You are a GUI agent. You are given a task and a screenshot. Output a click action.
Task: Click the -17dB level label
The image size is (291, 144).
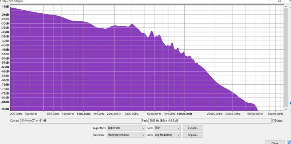(5, 7)
